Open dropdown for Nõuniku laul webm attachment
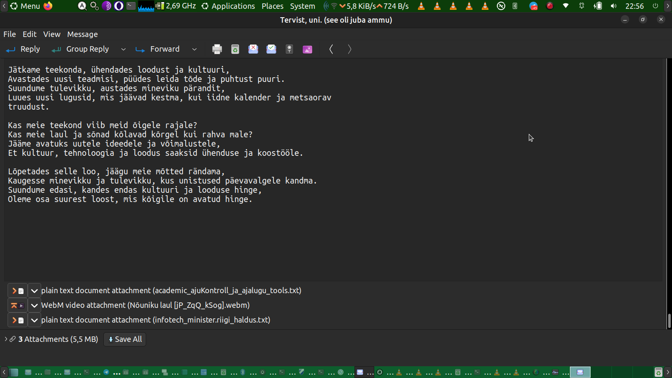The height and width of the screenshot is (378, 672). pyautogui.click(x=34, y=305)
